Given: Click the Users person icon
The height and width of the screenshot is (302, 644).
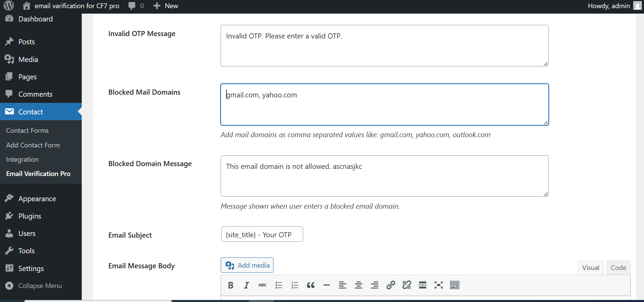Looking at the screenshot, I should tap(9, 233).
